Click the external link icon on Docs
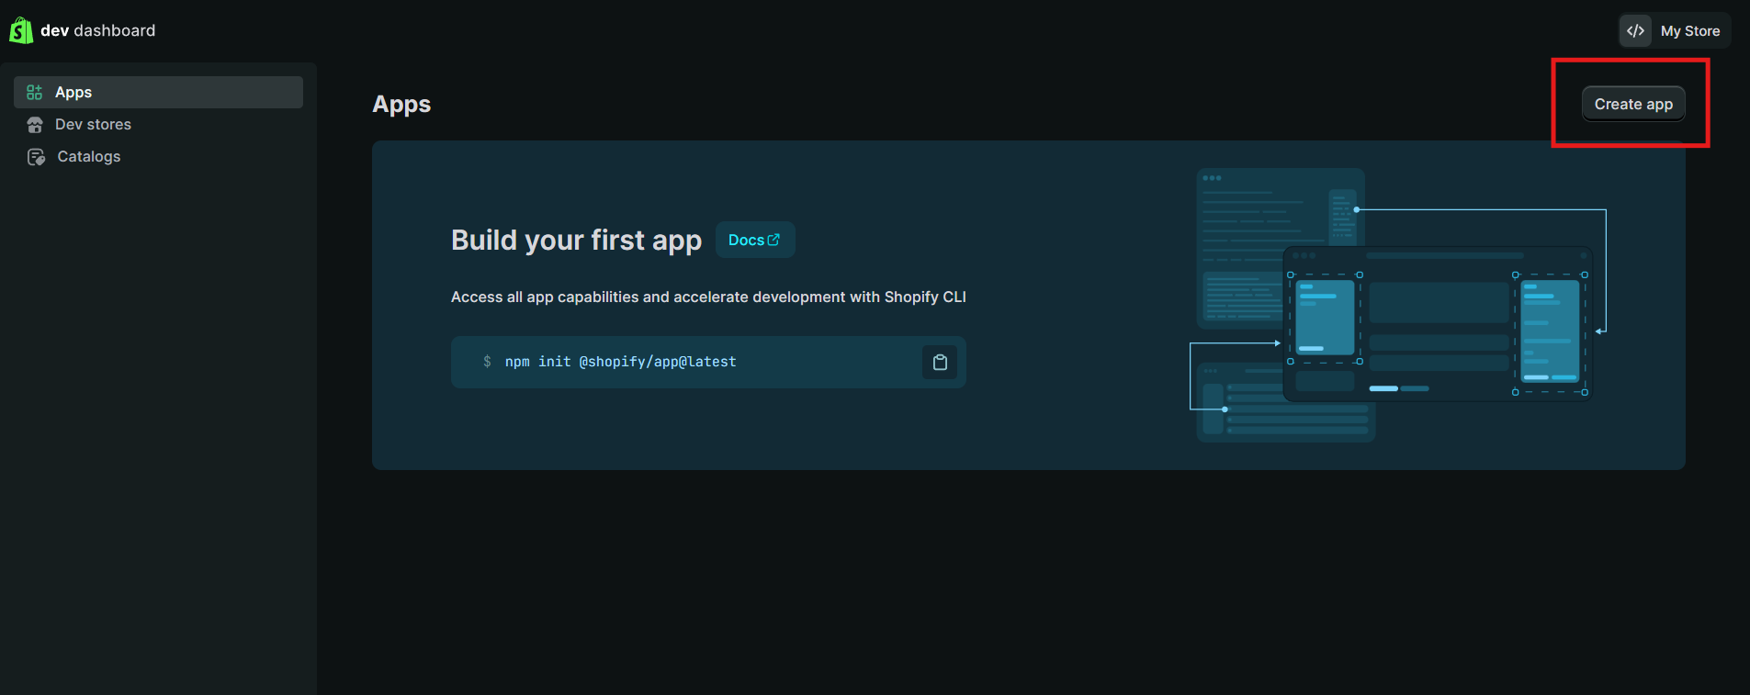 click(x=773, y=240)
